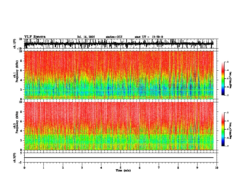Click the ch.2 spectrogram color scale bar

click(x=223, y=129)
